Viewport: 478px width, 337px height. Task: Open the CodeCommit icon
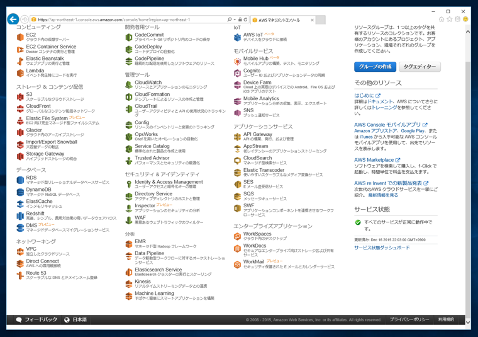coord(129,37)
